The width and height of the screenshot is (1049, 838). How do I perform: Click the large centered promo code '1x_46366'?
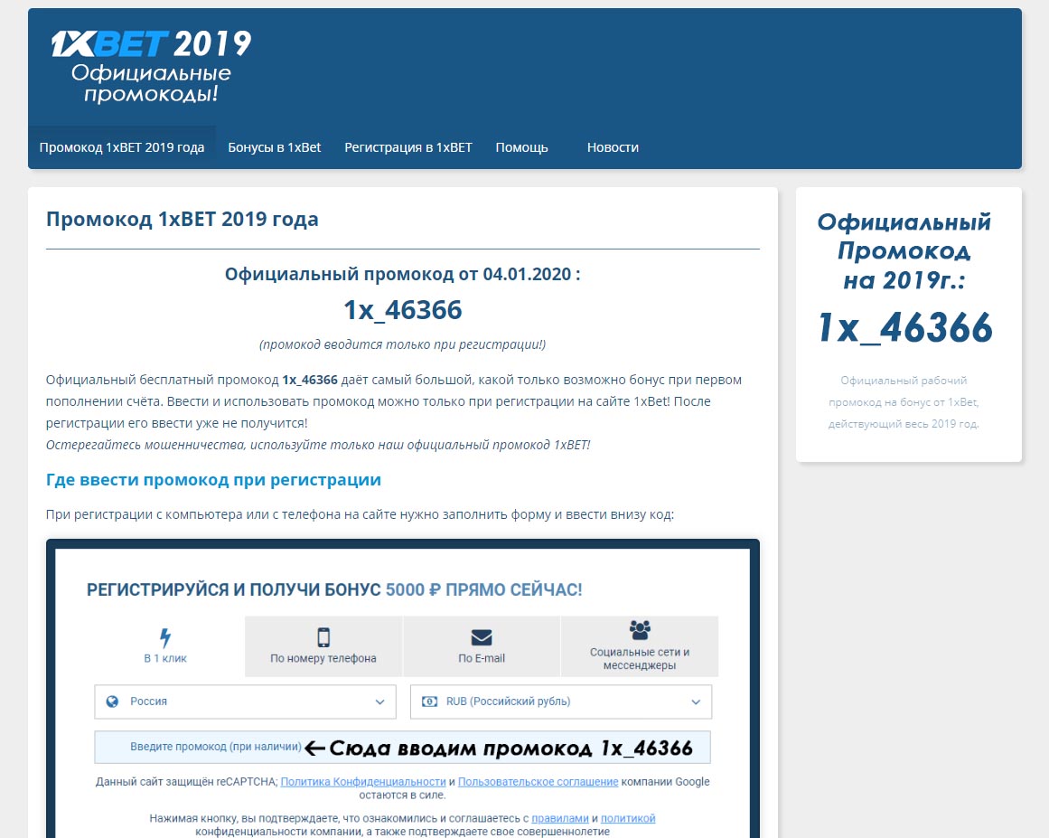(403, 310)
